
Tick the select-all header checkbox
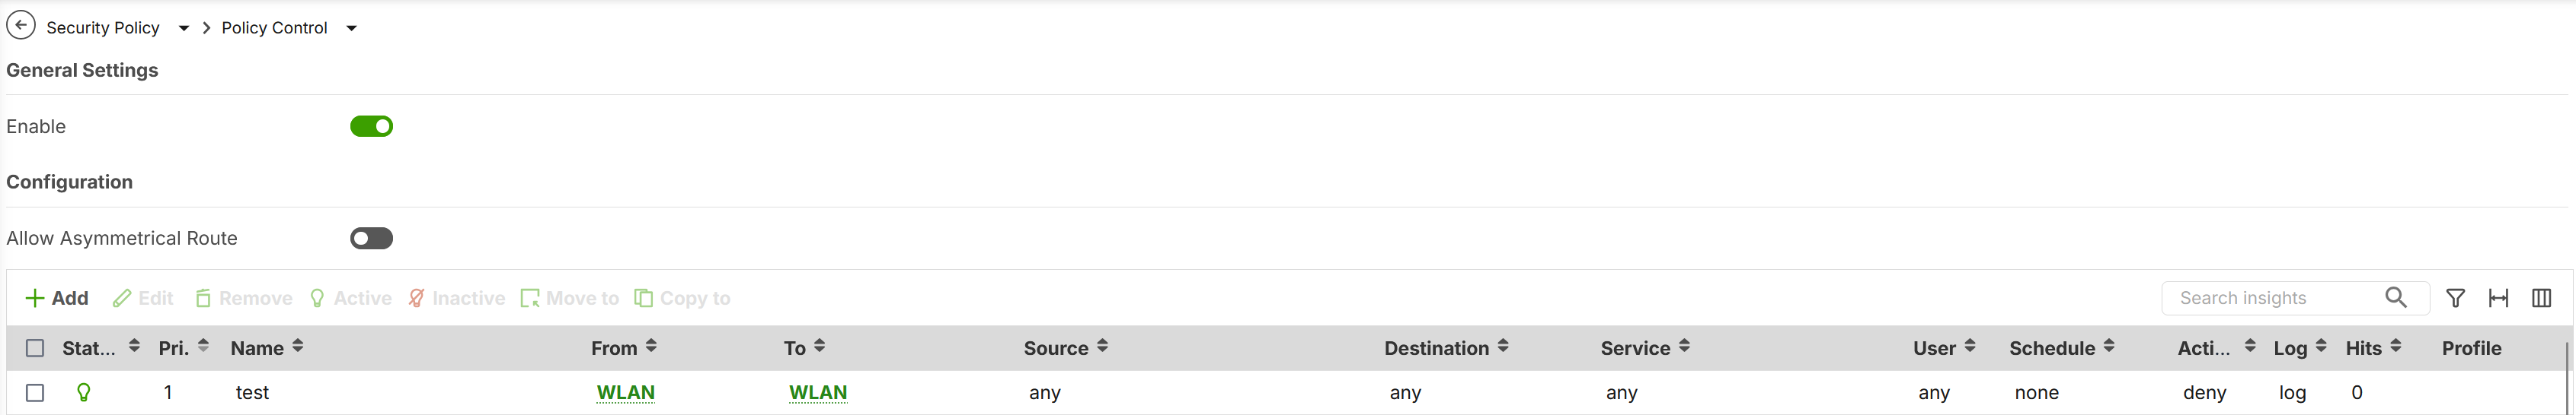35,348
